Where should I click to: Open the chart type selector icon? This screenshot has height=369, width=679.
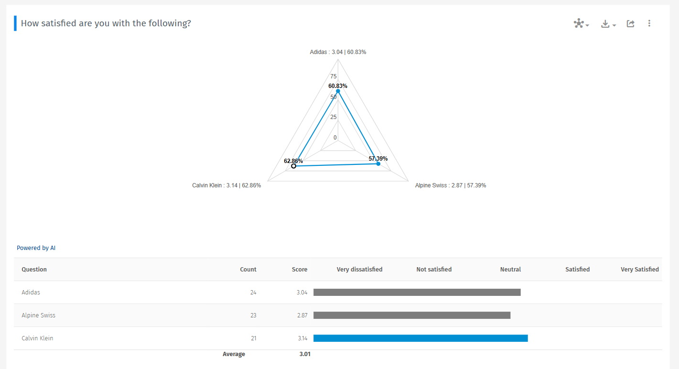point(581,23)
